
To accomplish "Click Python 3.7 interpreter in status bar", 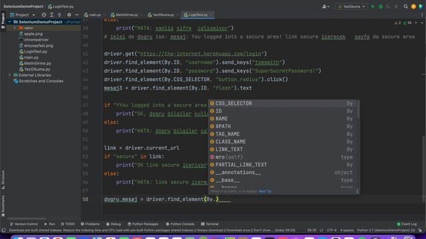I will tap(386, 230).
